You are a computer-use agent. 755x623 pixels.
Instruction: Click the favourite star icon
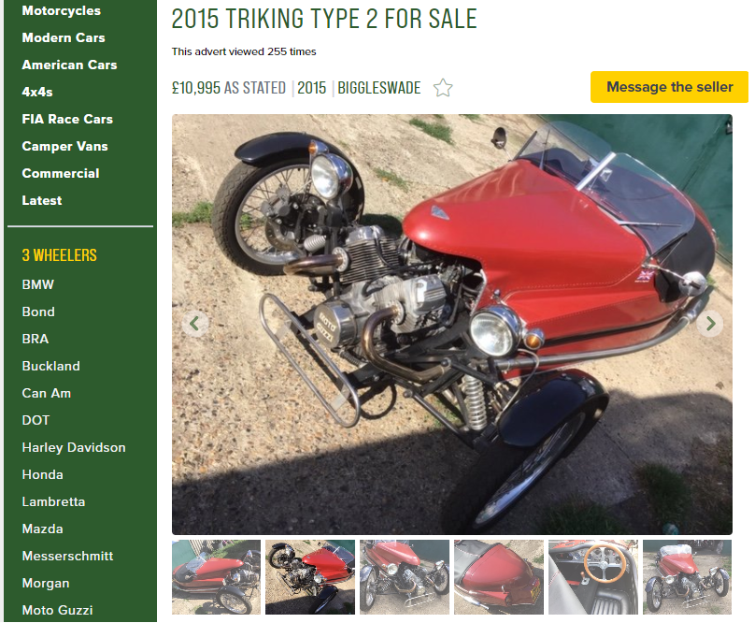(443, 88)
